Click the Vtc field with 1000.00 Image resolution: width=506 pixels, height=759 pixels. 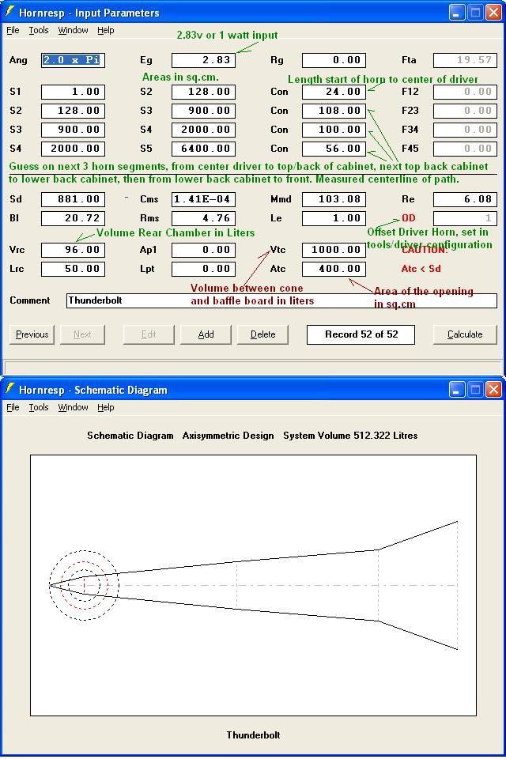pos(334,251)
